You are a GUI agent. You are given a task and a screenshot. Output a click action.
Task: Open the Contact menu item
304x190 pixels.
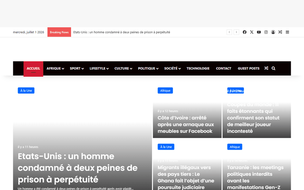(223, 68)
